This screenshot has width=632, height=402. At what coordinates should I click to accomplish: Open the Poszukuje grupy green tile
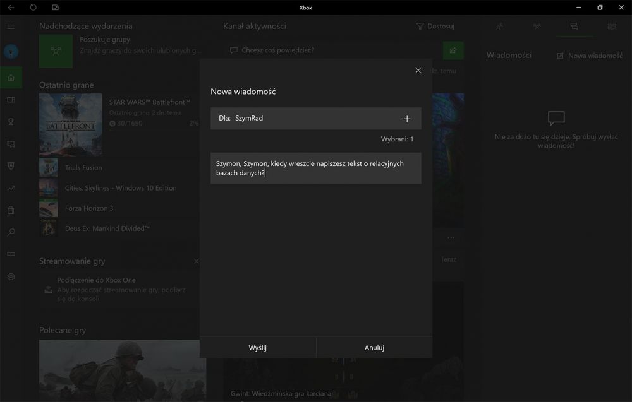[56, 51]
